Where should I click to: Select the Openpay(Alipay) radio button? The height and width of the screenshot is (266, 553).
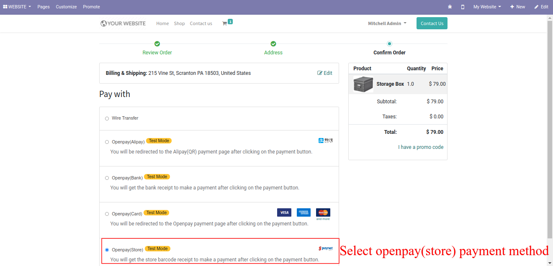pyautogui.click(x=107, y=142)
